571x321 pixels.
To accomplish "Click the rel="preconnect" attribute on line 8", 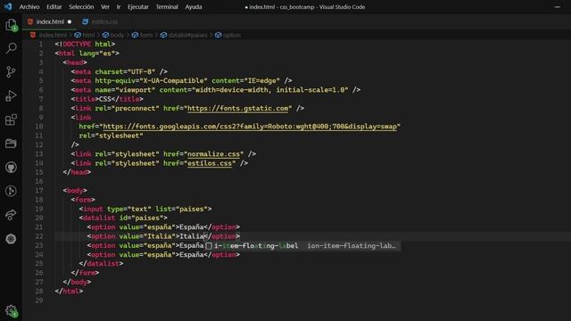I will click(x=127, y=108).
